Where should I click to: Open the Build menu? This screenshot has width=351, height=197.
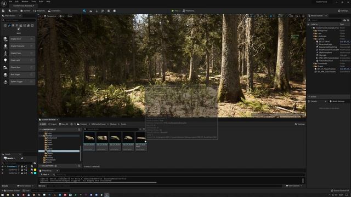pos(41,2)
